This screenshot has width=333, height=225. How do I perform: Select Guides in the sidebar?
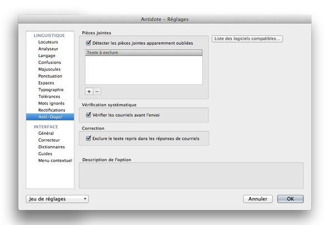tap(45, 154)
